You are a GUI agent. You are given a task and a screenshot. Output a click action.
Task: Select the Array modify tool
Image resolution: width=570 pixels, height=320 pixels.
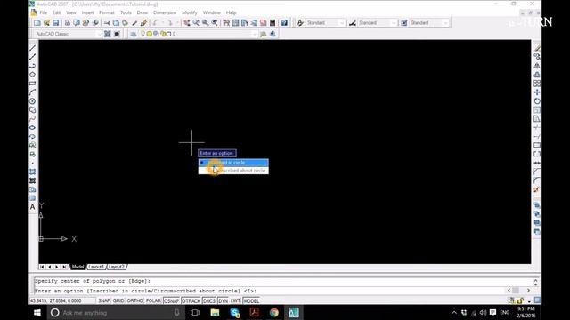pyautogui.click(x=537, y=84)
